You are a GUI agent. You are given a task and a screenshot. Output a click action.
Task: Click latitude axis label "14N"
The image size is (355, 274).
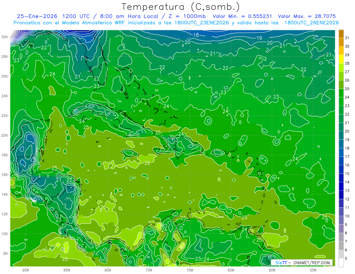(x=5, y=194)
